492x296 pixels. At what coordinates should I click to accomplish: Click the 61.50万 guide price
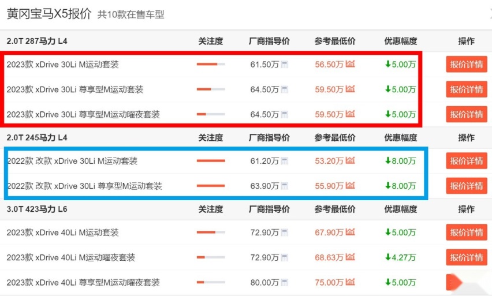pos(264,65)
